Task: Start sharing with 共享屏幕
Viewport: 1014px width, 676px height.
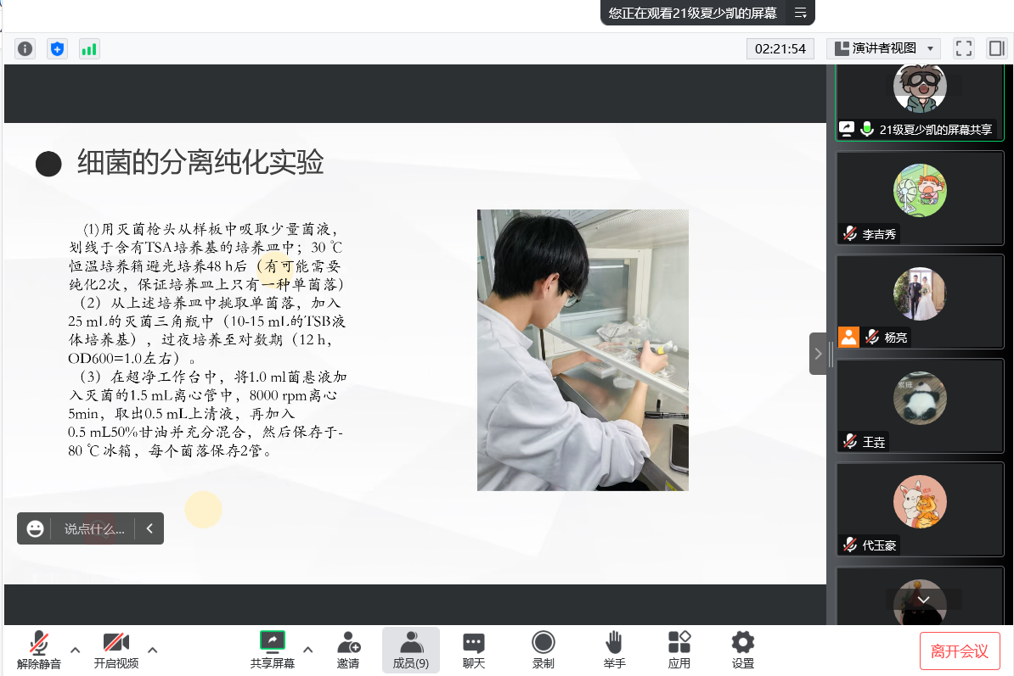Action: click(273, 651)
